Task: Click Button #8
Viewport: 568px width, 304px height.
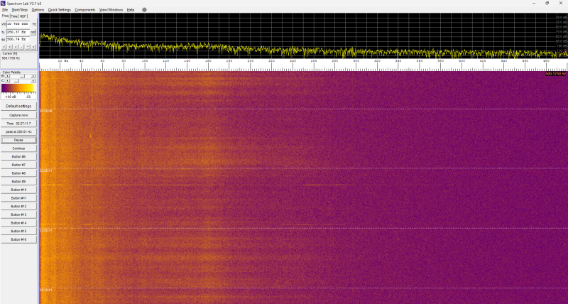Action: coord(18,173)
